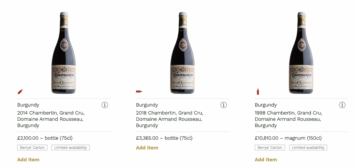Click the upright red bottle icon under 1998 Chambertin
The image size is (355, 168).
[x=258, y=91]
